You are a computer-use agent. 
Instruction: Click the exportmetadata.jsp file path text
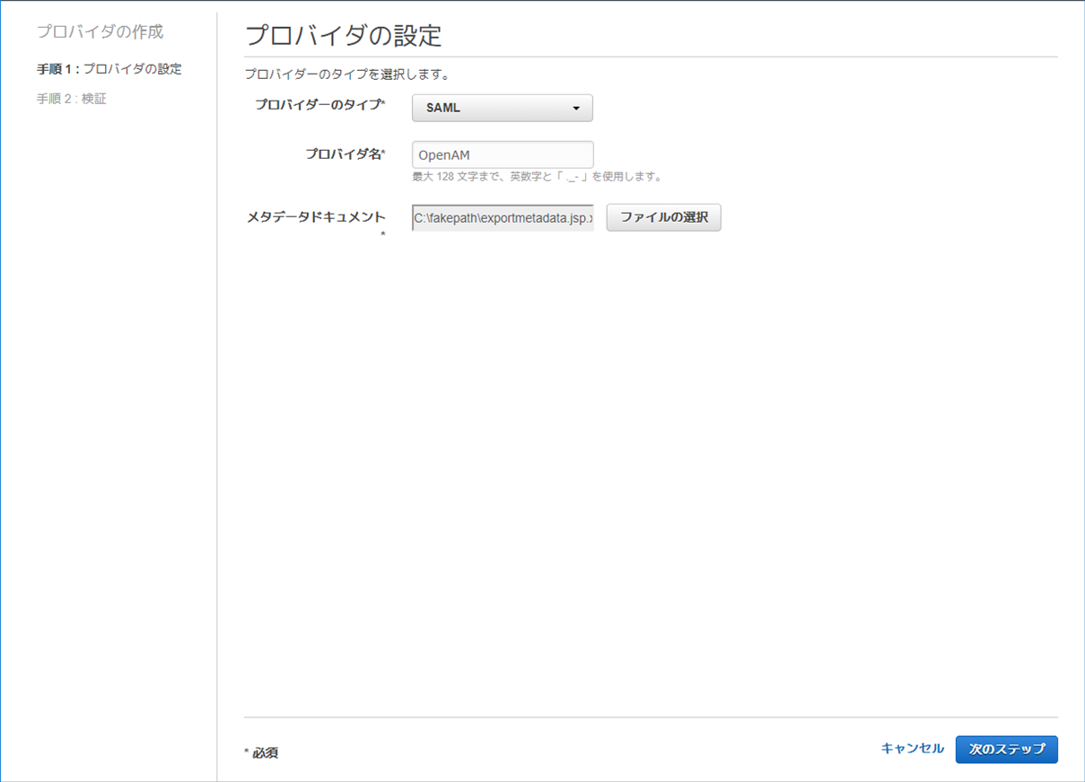click(x=502, y=217)
